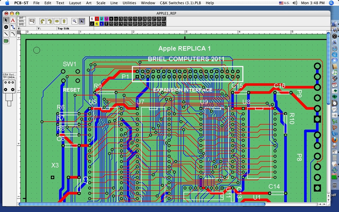Click the TP12H8A switch part preview

pyautogui.click(x=9, y=93)
